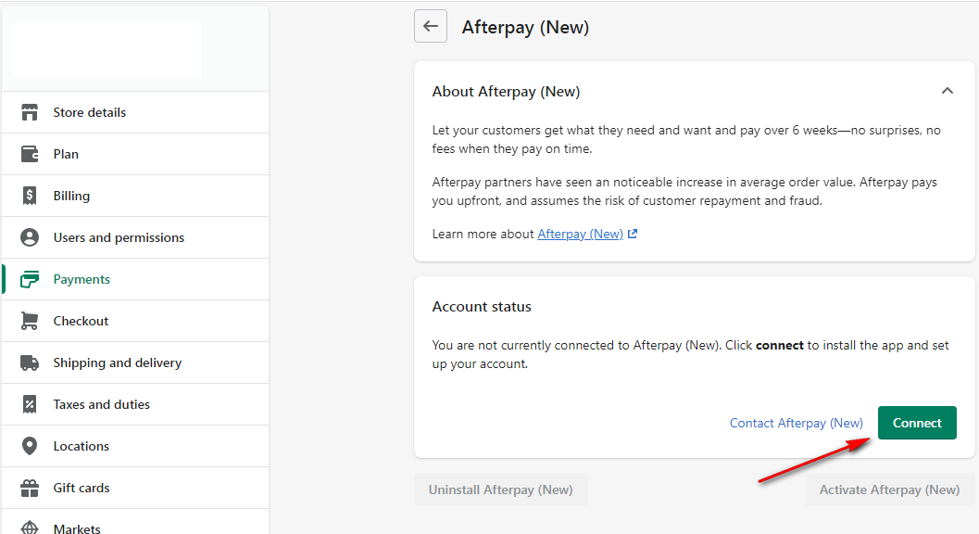Click the Shipping and delivery truck icon

[x=30, y=362]
